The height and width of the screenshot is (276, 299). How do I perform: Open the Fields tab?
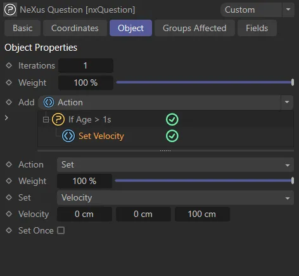(257, 28)
